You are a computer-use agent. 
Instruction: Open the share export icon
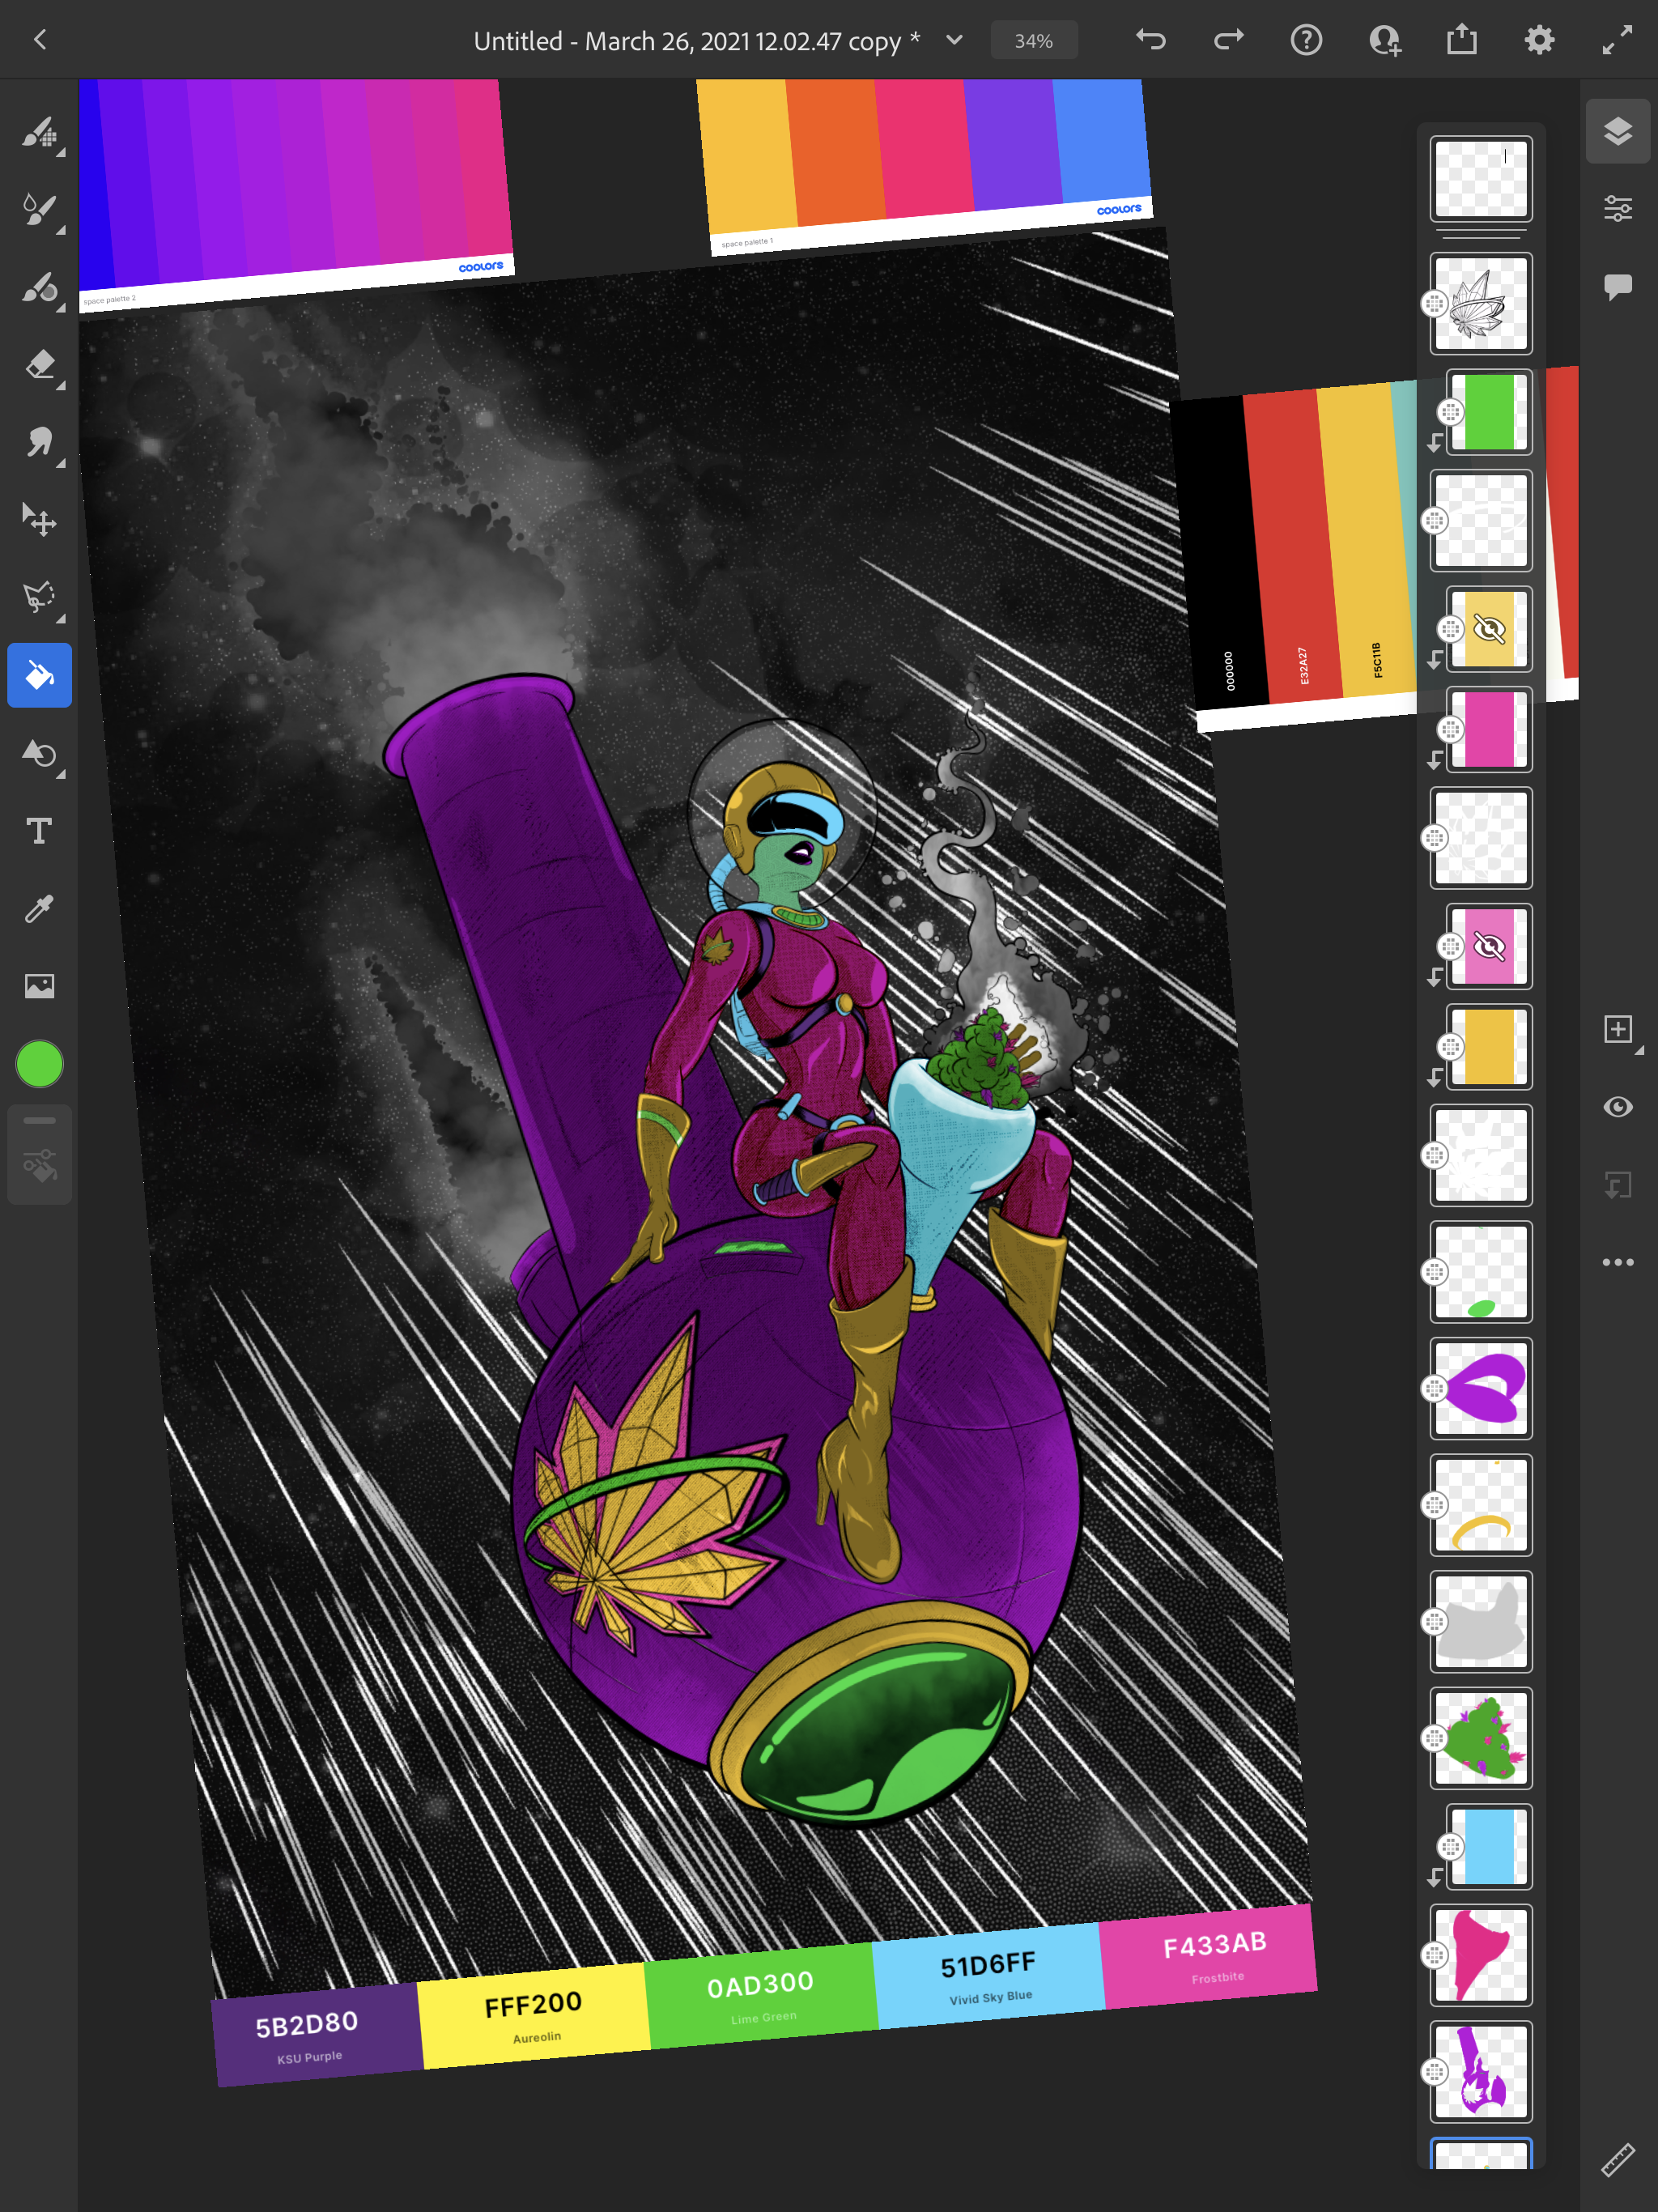pos(1461,40)
